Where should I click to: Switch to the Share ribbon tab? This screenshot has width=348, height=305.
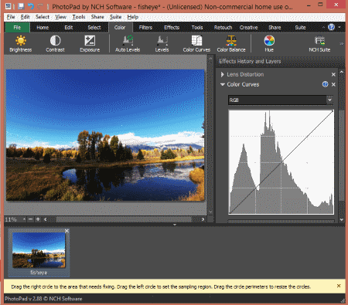click(x=275, y=27)
